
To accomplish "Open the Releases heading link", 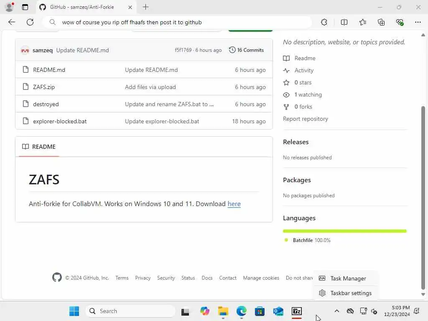I will [x=296, y=142].
